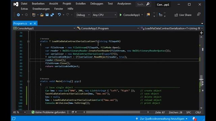Navigate backward with the blue arrow icon
The image size is (216, 121).
click(18, 15)
